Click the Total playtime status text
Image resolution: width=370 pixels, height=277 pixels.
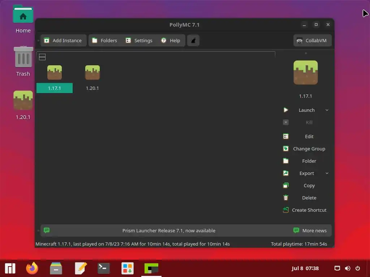299,244
